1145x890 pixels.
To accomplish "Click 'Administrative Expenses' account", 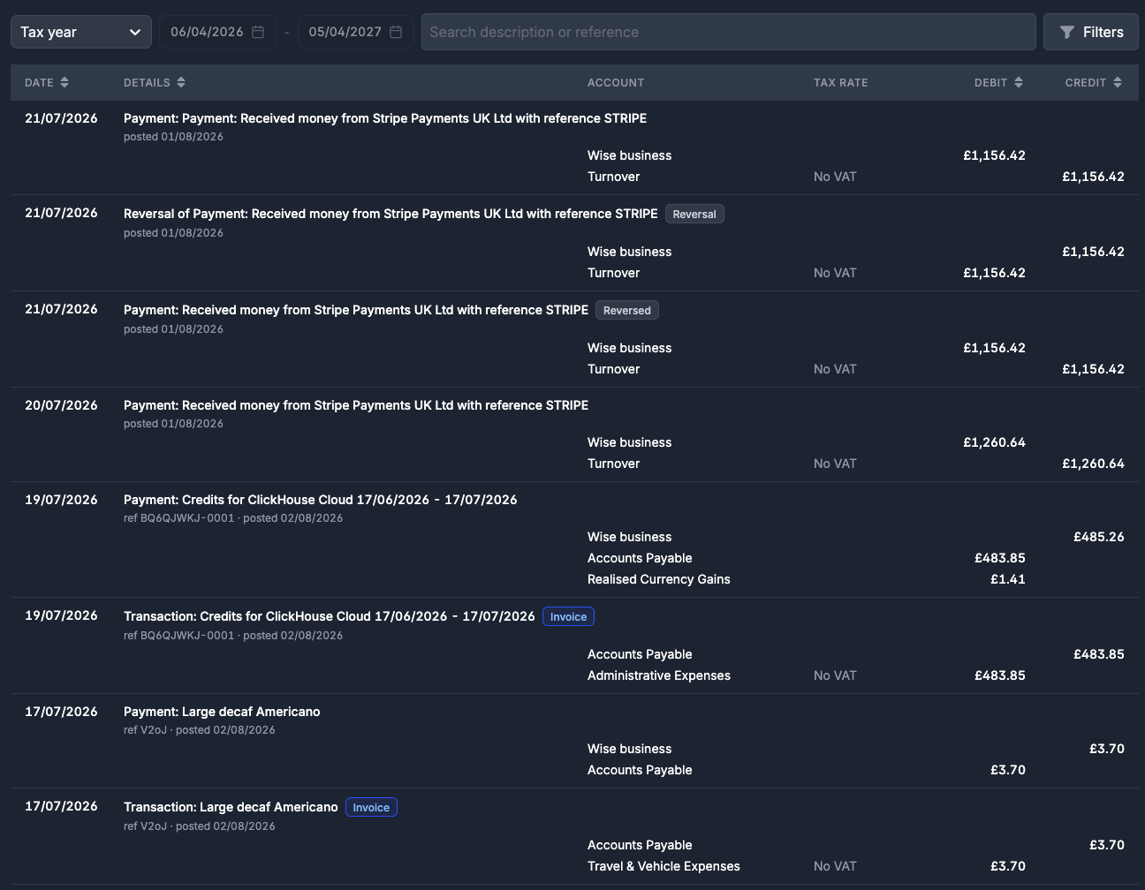I will (659, 675).
